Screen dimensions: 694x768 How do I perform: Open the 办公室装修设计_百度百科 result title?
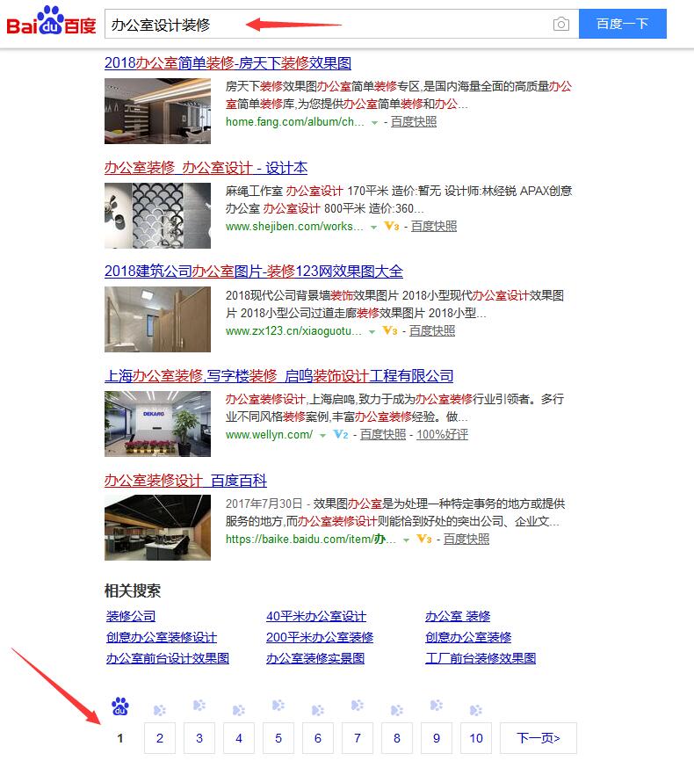185,481
